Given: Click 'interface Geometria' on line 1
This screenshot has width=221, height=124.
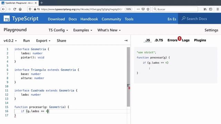Looking at the screenshot, I should [x=30, y=49].
